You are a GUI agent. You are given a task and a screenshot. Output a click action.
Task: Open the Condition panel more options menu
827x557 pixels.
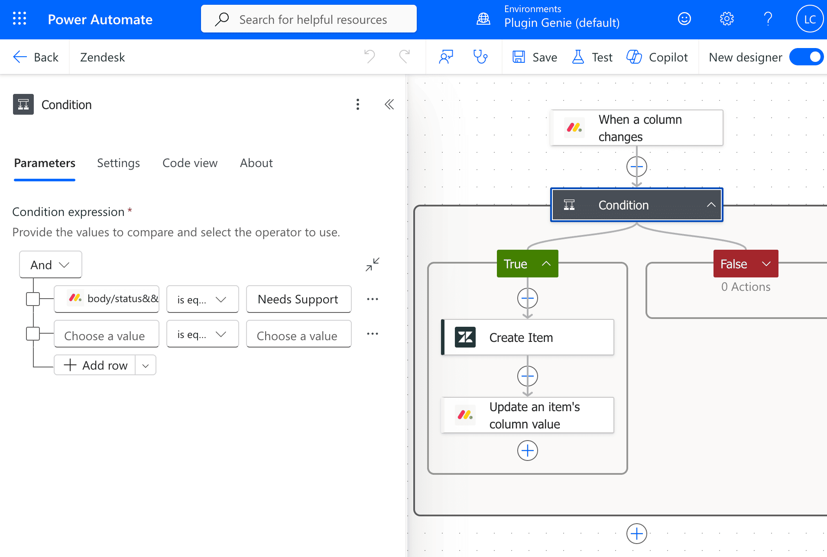pyautogui.click(x=358, y=104)
